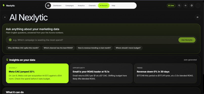Click the 'What it can do' heading

click(15, 92)
